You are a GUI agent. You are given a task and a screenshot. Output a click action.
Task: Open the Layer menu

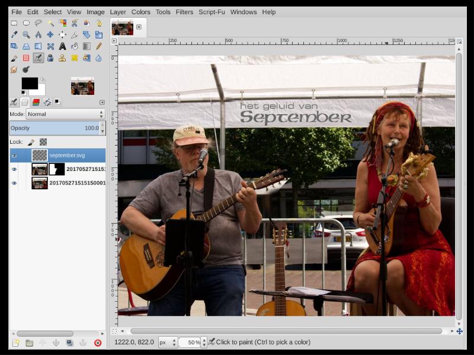click(118, 12)
